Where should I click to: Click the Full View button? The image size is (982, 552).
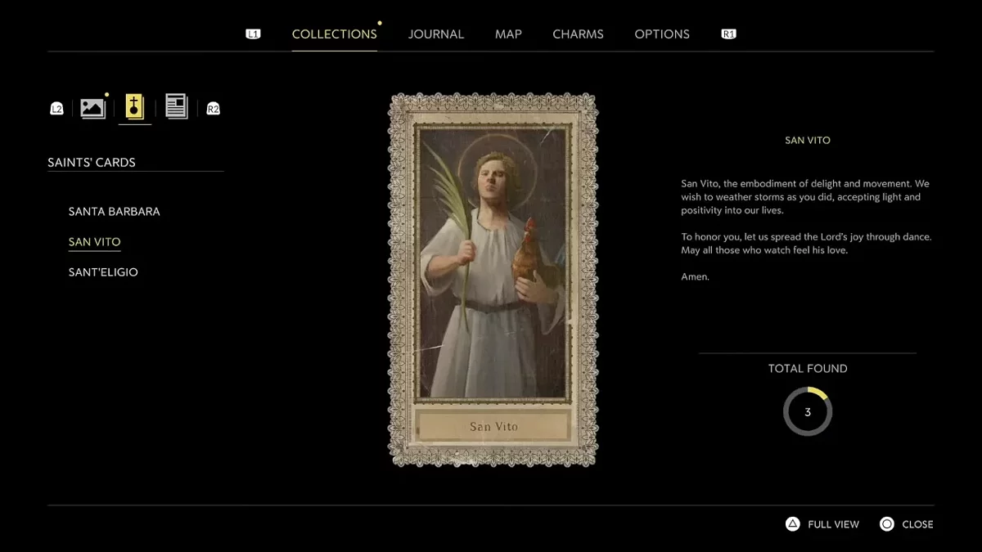click(822, 524)
